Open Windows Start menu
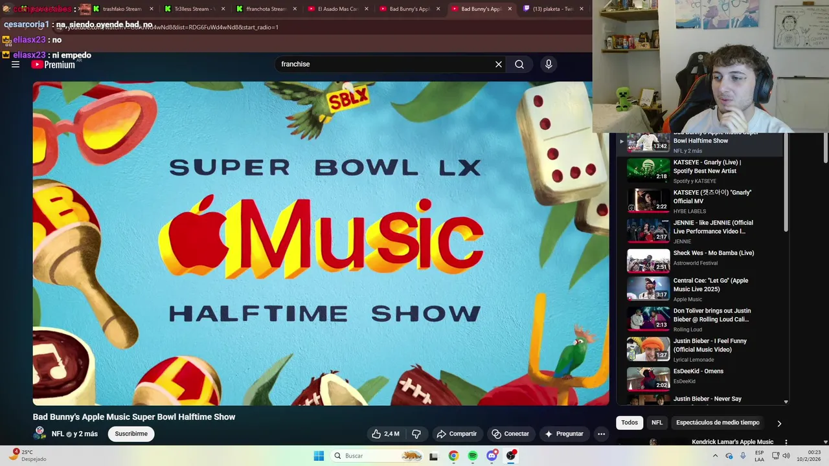 pos(319,456)
